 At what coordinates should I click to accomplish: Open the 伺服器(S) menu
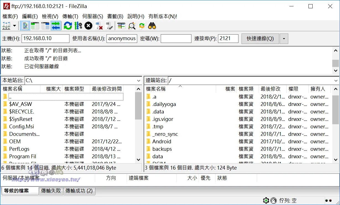click(93, 16)
